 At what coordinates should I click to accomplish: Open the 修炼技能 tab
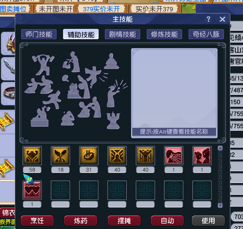164,34
